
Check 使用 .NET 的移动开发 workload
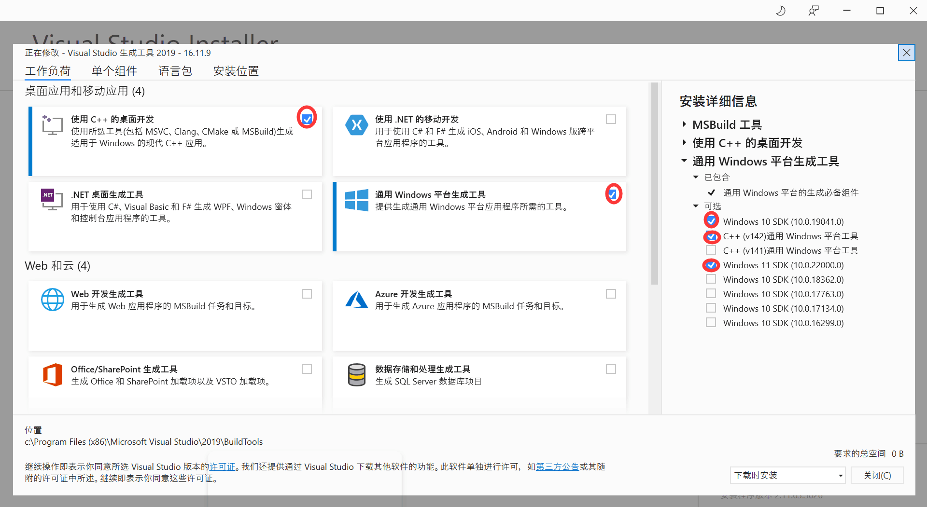pos(611,119)
